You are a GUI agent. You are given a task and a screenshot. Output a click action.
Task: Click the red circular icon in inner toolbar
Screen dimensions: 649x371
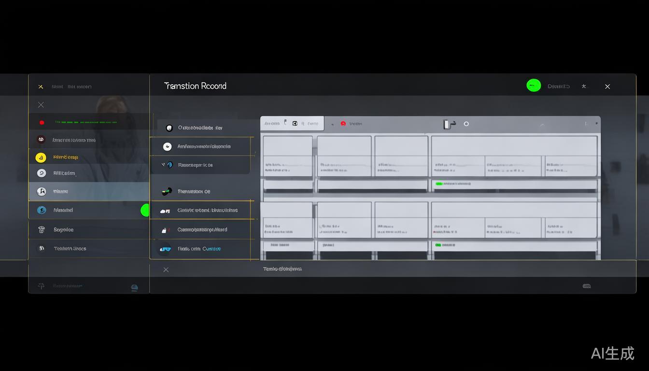343,124
